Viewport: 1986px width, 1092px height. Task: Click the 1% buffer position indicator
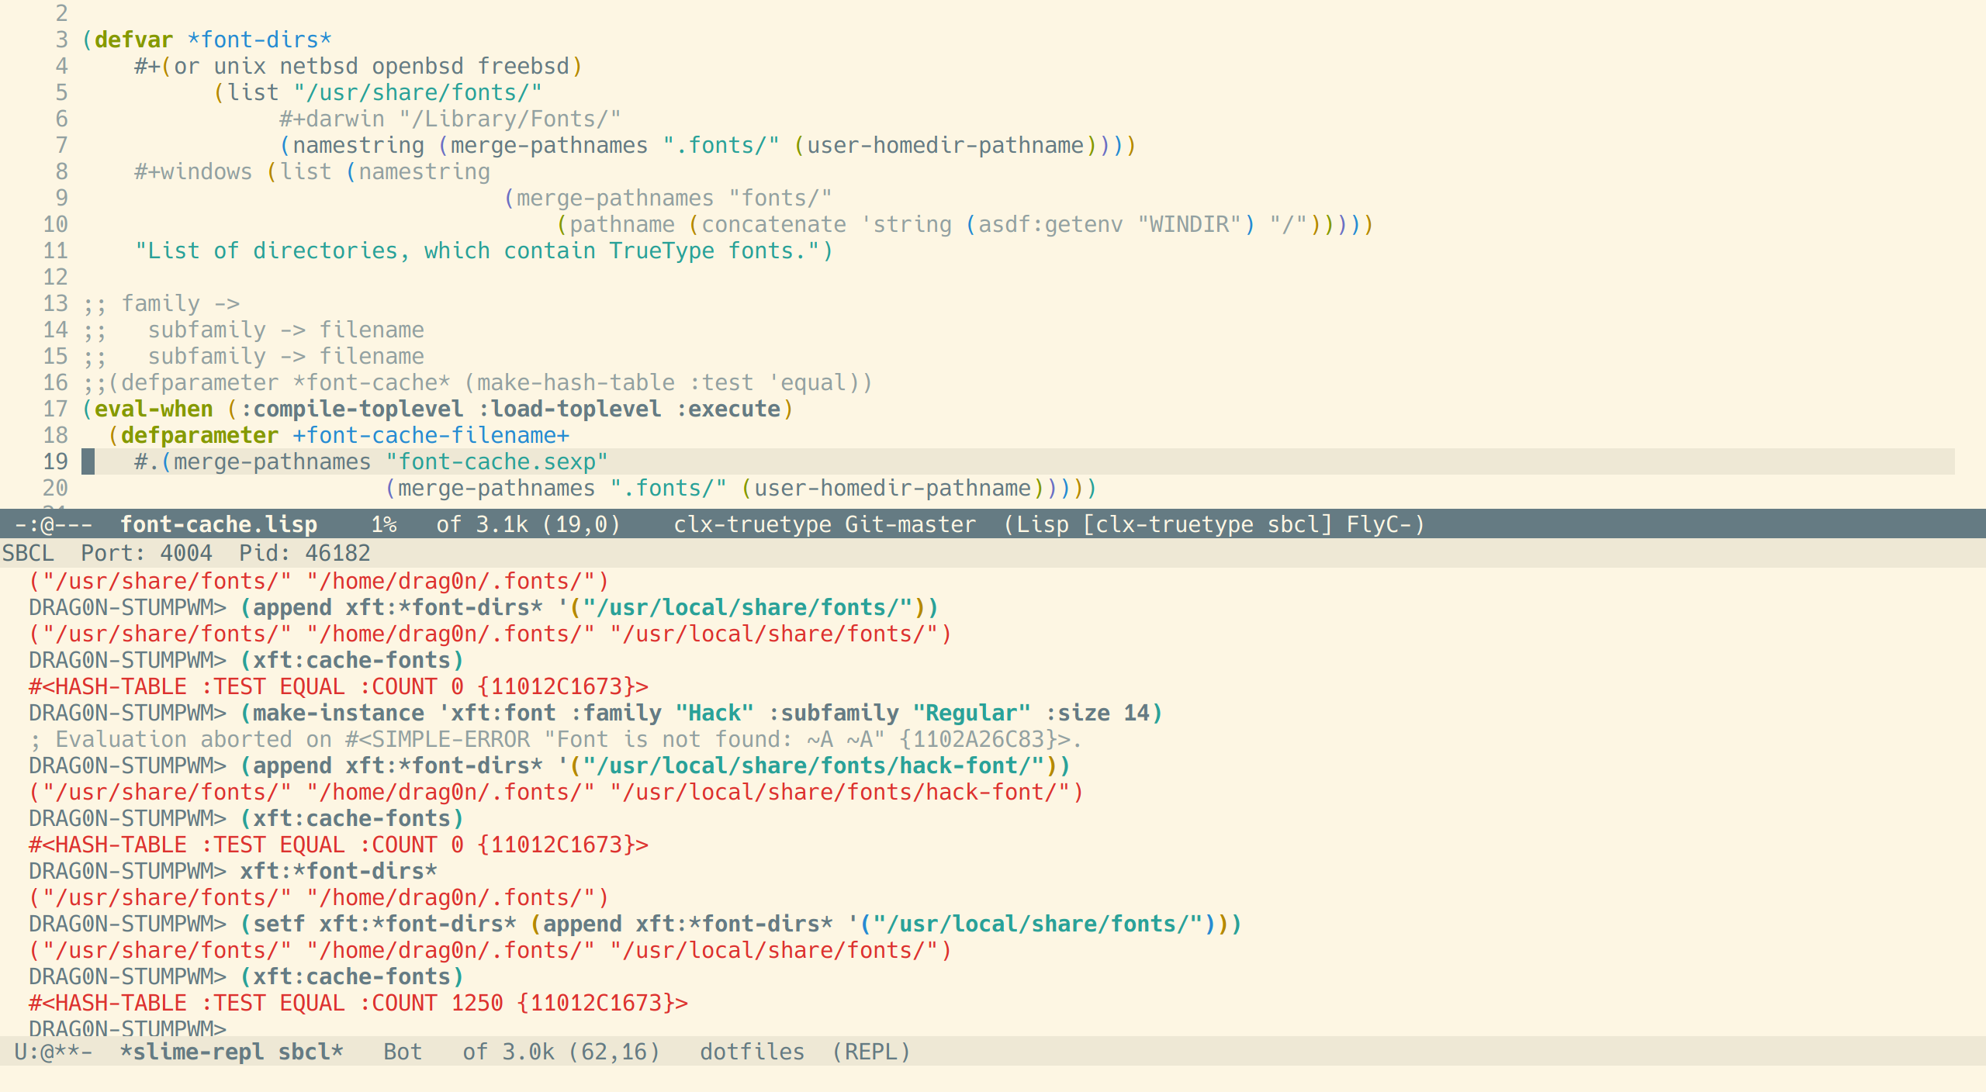click(384, 524)
